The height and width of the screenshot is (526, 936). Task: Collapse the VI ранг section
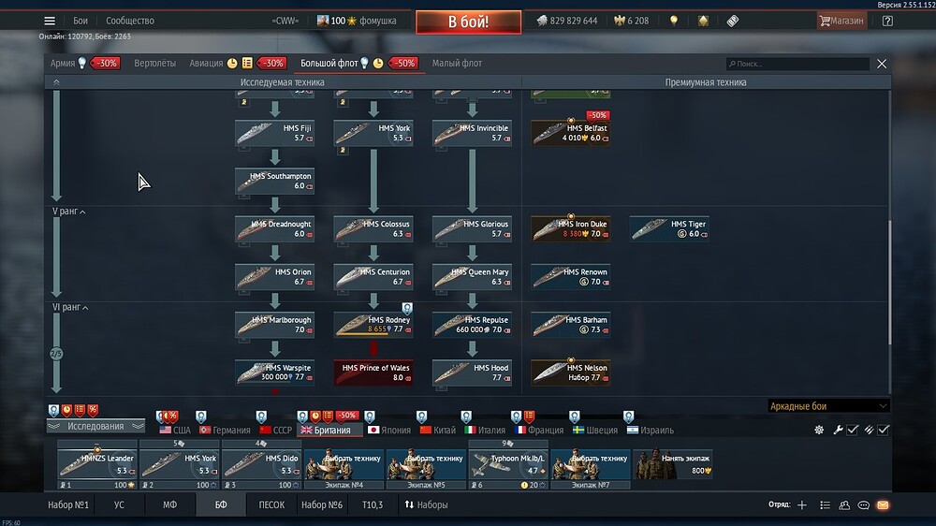[x=70, y=308]
